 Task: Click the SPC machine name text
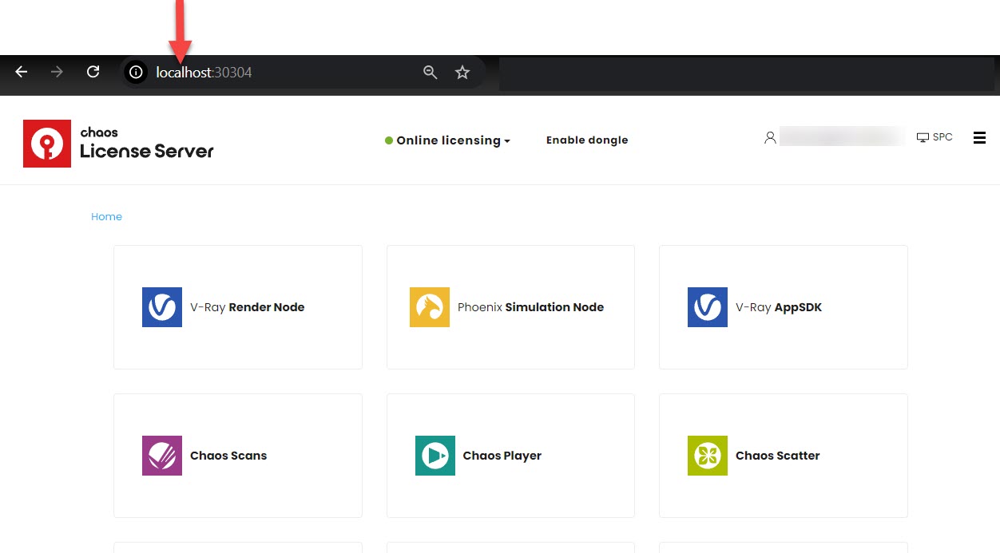tap(942, 137)
